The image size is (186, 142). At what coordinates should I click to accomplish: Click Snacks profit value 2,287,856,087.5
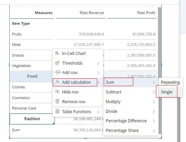[x=141, y=55]
